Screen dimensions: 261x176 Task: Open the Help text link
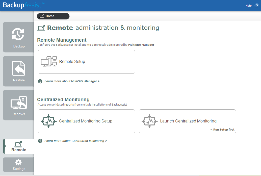pyautogui.click(x=249, y=6)
